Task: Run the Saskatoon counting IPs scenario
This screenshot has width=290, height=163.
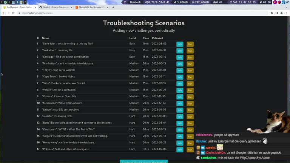Action: coord(190,51)
